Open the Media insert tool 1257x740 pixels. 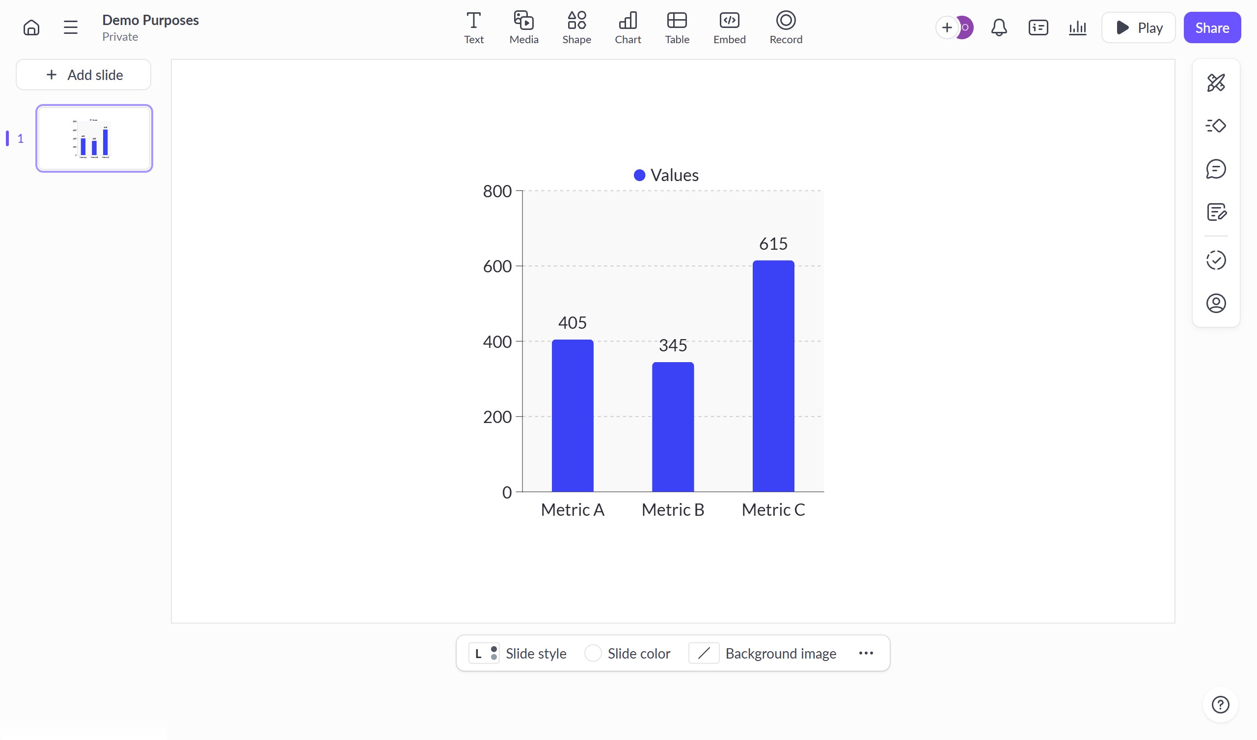tap(524, 28)
